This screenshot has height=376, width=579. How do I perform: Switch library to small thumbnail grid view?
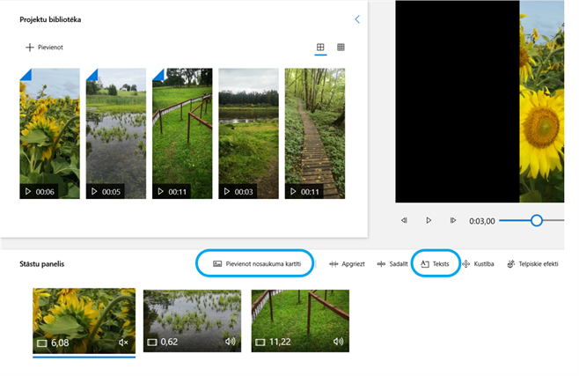[x=341, y=48]
